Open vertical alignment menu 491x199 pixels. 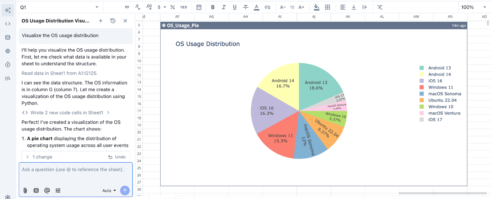point(354,7)
